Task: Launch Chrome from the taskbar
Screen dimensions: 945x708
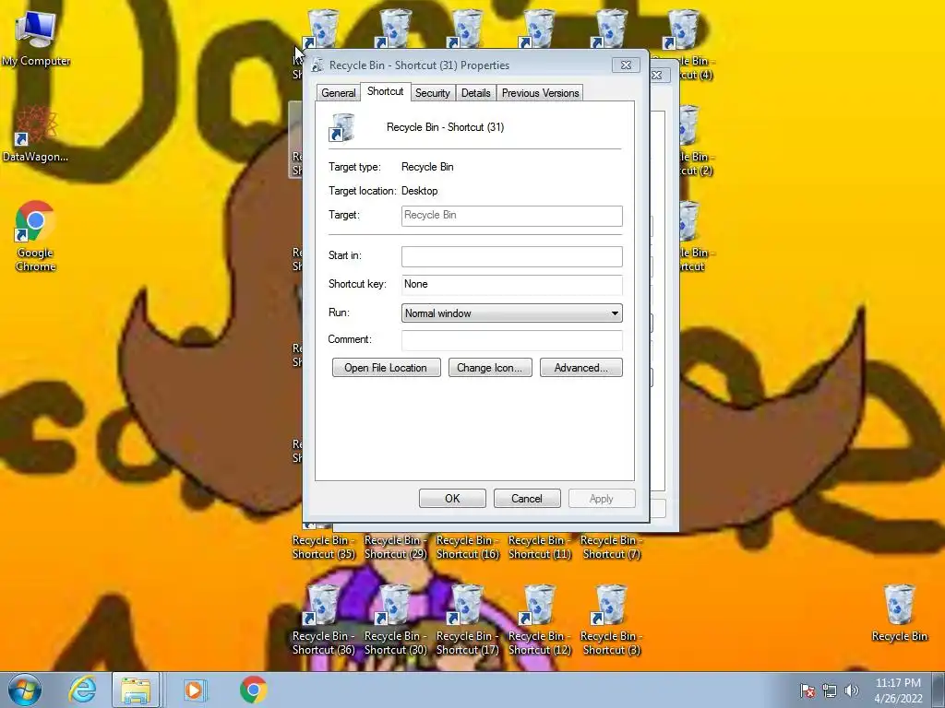Action: pyautogui.click(x=253, y=690)
